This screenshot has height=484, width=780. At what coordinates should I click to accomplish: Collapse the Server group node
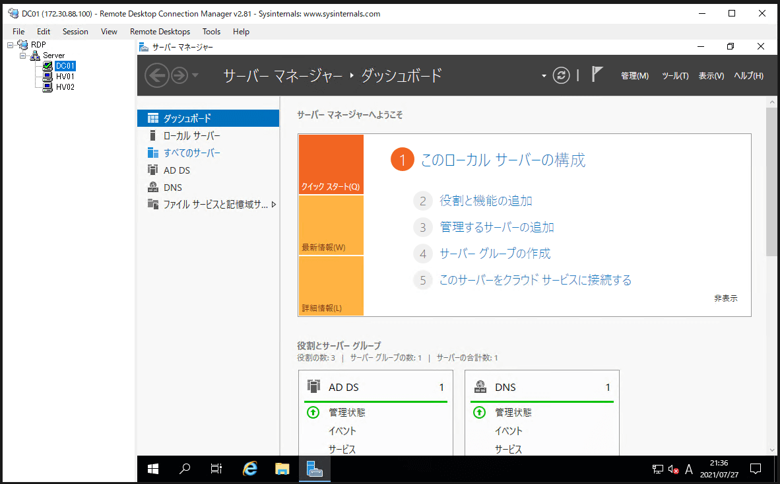[x=22, y=55]
